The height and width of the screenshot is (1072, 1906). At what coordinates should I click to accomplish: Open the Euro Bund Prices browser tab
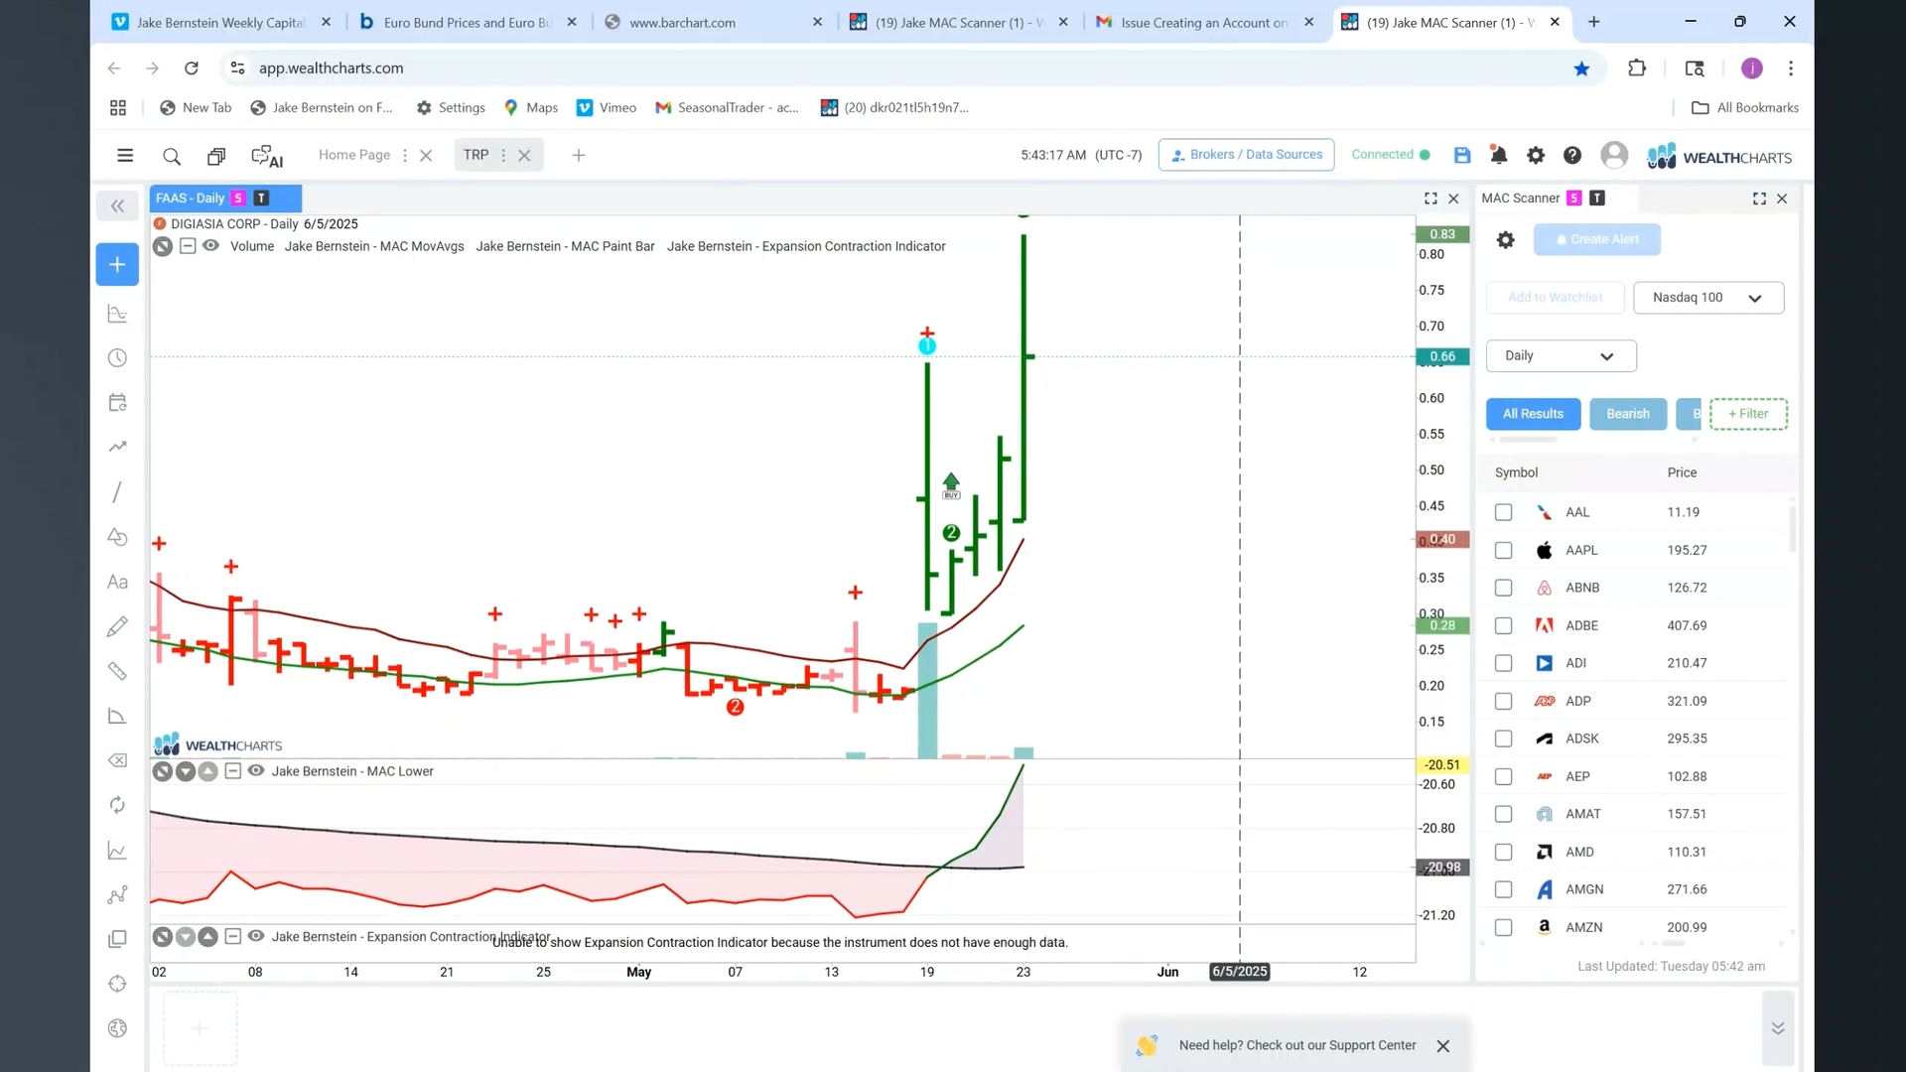[x=468, y=22]
